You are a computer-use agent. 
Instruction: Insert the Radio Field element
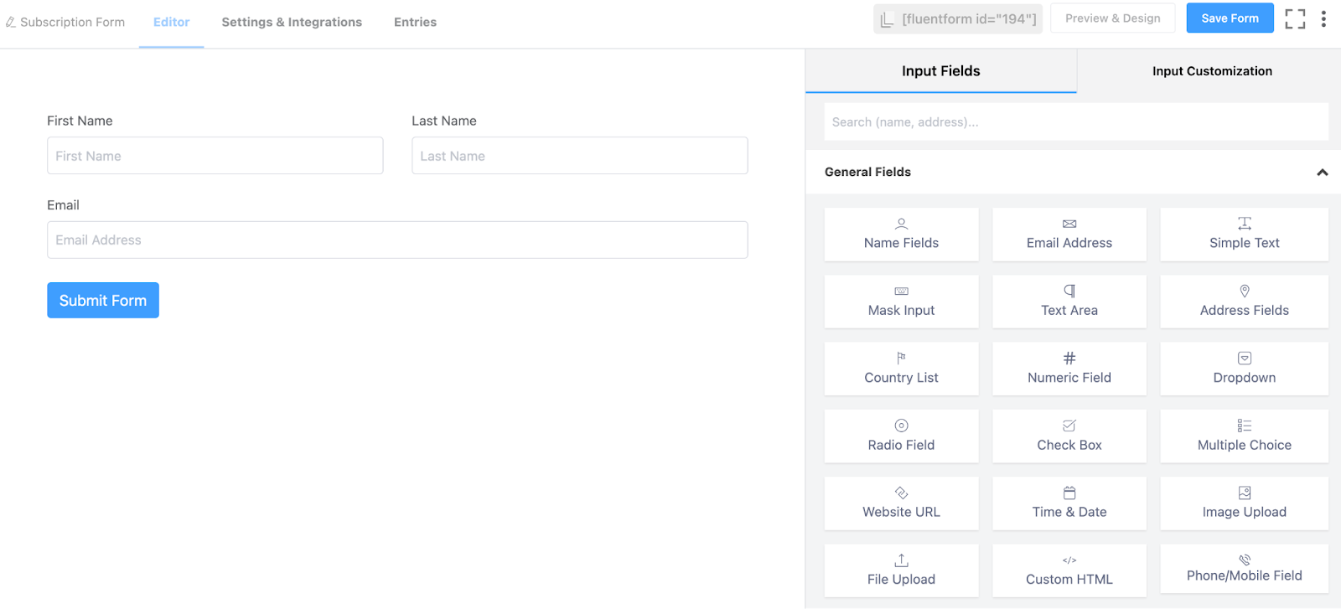click(x=901, y=436)
